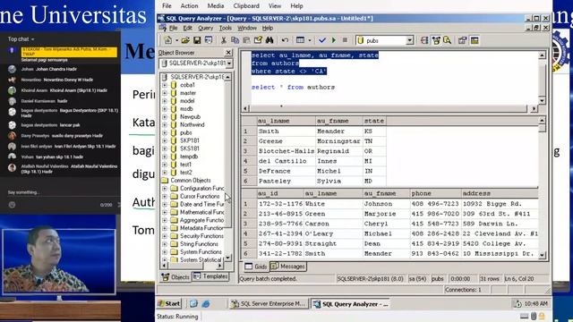Save the query with the floppy disk icon
Screen dimensions: 573x322
[x=197, y=40]
